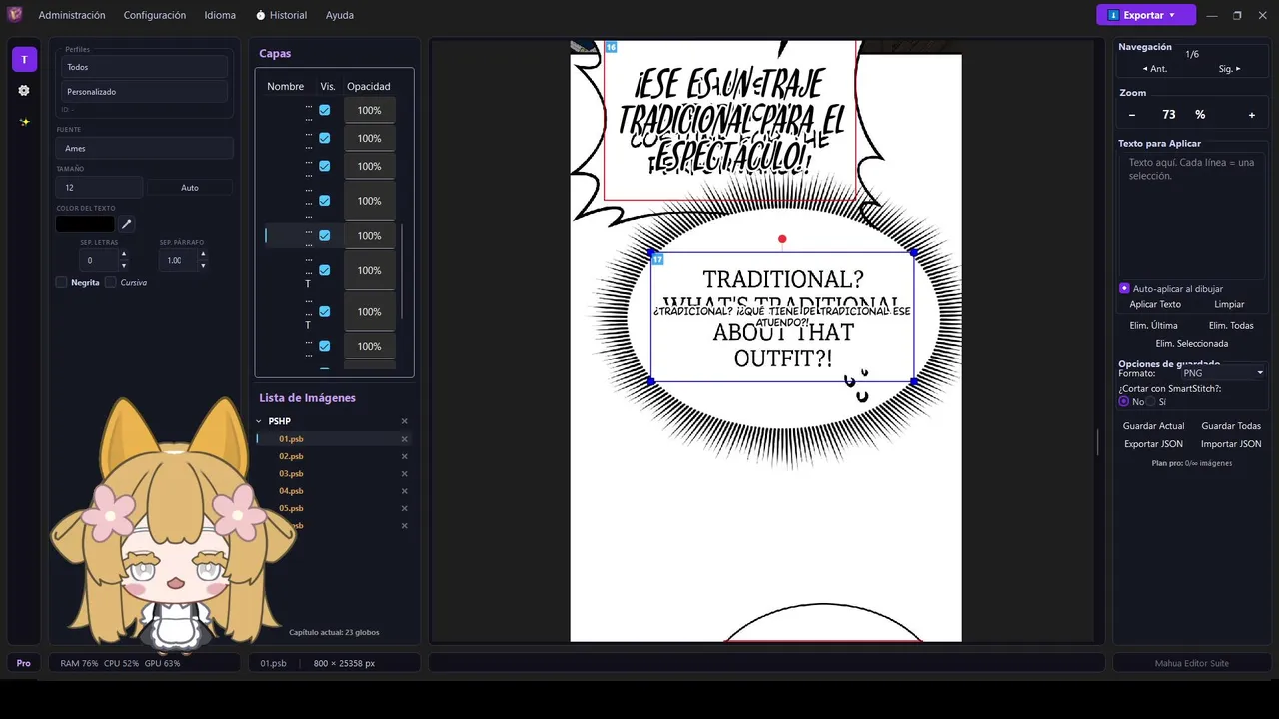Screen dimensions: 1279x719
Task: Select 05.psb in the image list
Action: coord(291,508)
